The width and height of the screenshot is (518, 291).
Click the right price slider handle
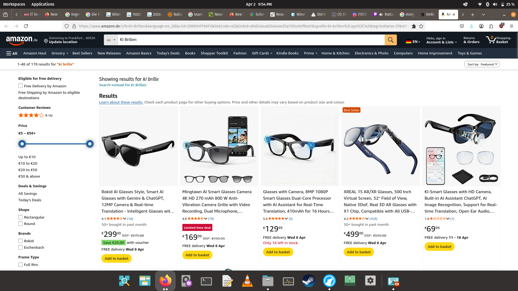tap(90, 144)
